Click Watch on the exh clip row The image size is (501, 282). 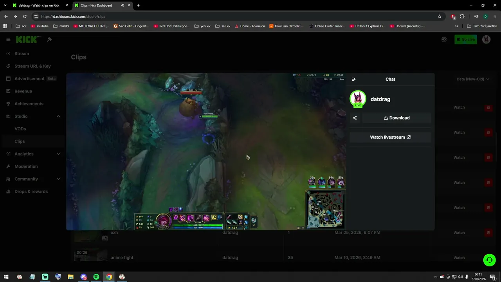[459, 233]
